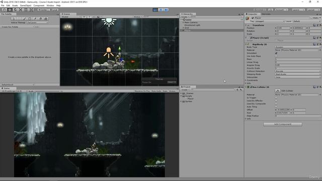Toggle the Center pivot button
Screen dimensions: 322x181
point(42,10)
